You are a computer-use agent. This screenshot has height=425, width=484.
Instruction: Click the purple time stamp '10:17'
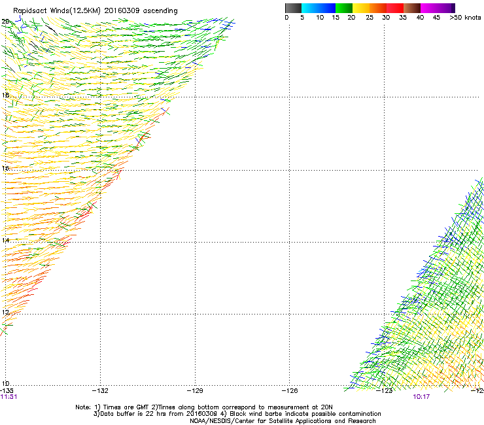[x=421, y=397]
